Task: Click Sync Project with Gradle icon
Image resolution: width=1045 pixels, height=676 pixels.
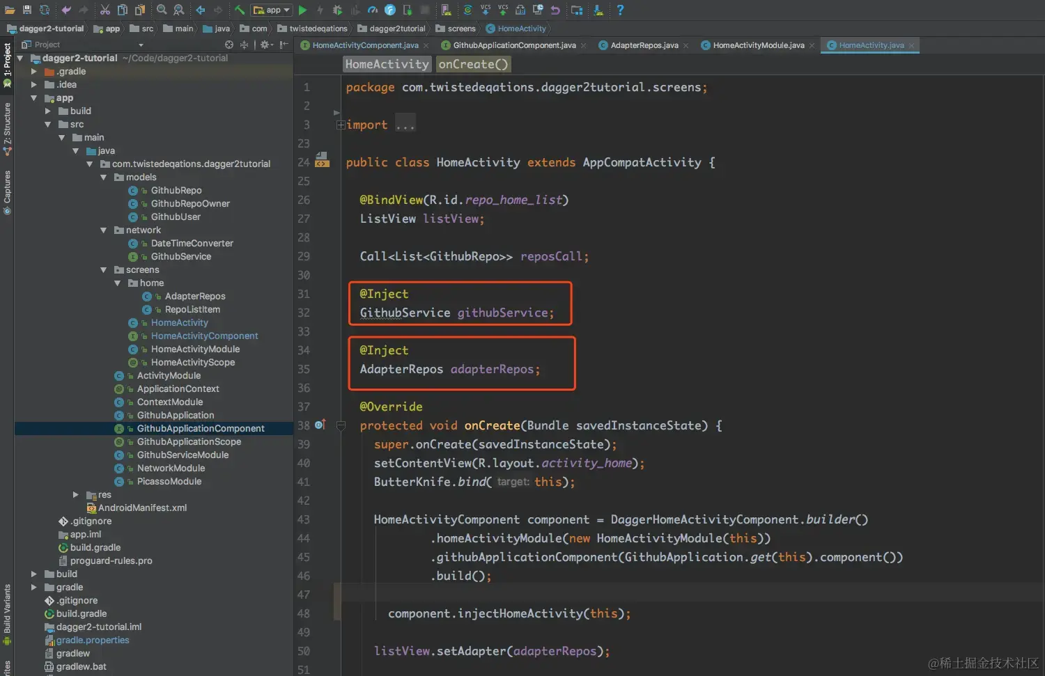Action: (467, 10)
